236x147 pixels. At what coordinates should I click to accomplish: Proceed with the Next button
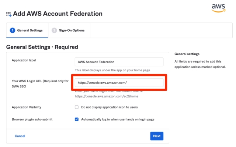[157, 136]
